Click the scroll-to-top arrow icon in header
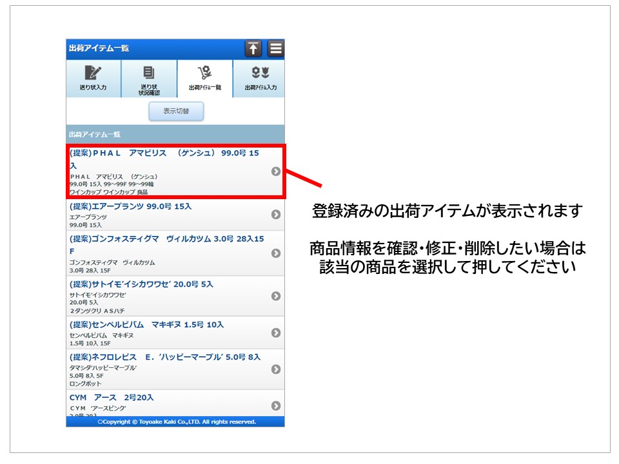This screenshot has height=464, width=619. pos(253,49)
